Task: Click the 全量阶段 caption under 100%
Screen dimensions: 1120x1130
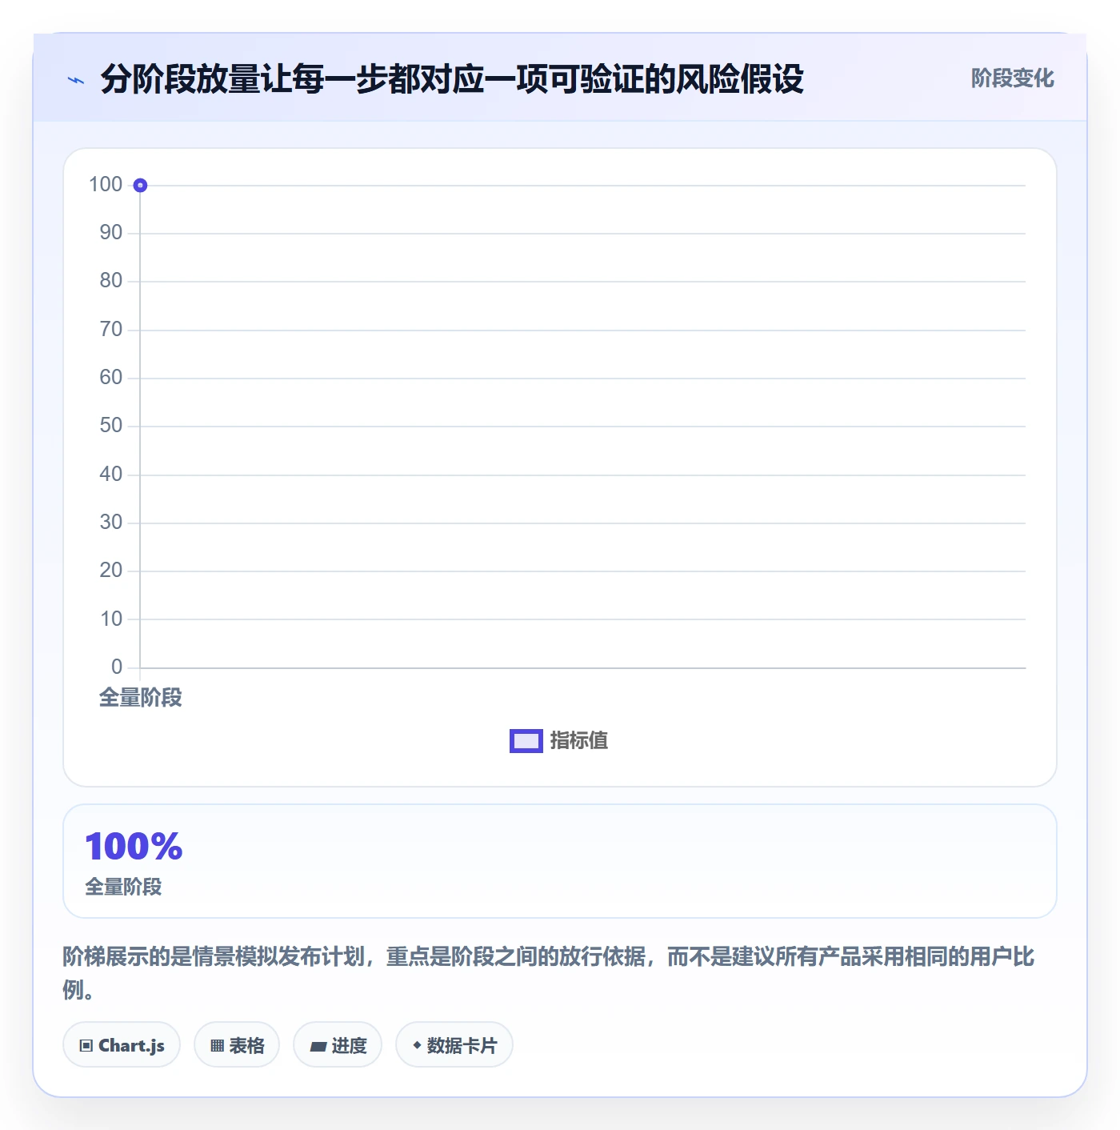Action: pos(124,887)
